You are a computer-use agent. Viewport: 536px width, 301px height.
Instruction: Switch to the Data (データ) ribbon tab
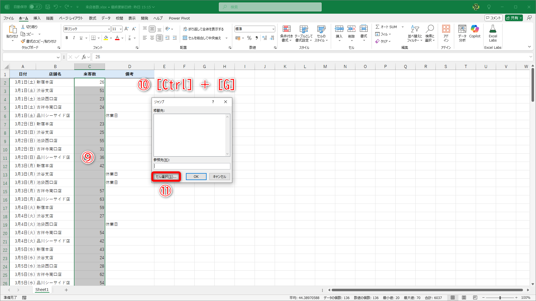tap(106, 18)
